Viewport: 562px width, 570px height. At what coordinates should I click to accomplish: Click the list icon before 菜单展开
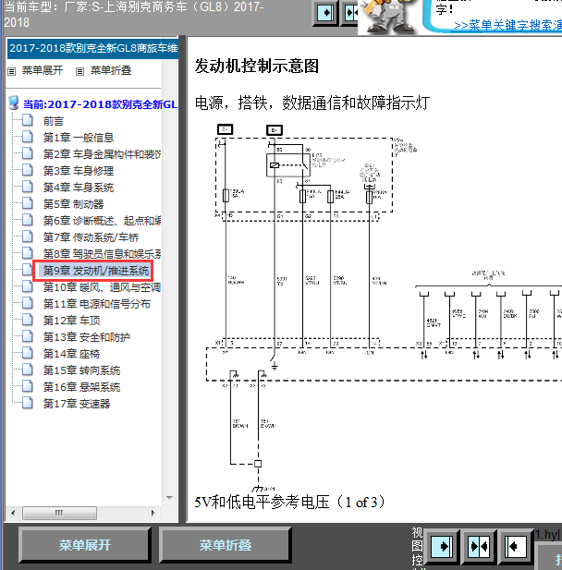(x=12, y=71)
